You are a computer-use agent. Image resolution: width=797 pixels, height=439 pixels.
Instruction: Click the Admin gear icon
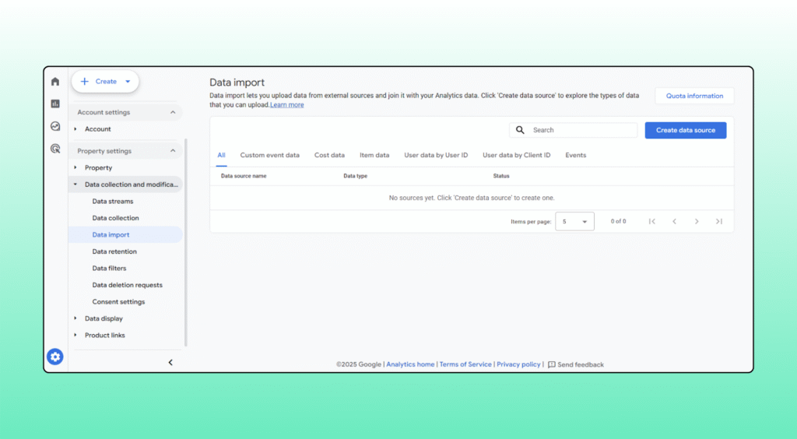tap(54, 356)
